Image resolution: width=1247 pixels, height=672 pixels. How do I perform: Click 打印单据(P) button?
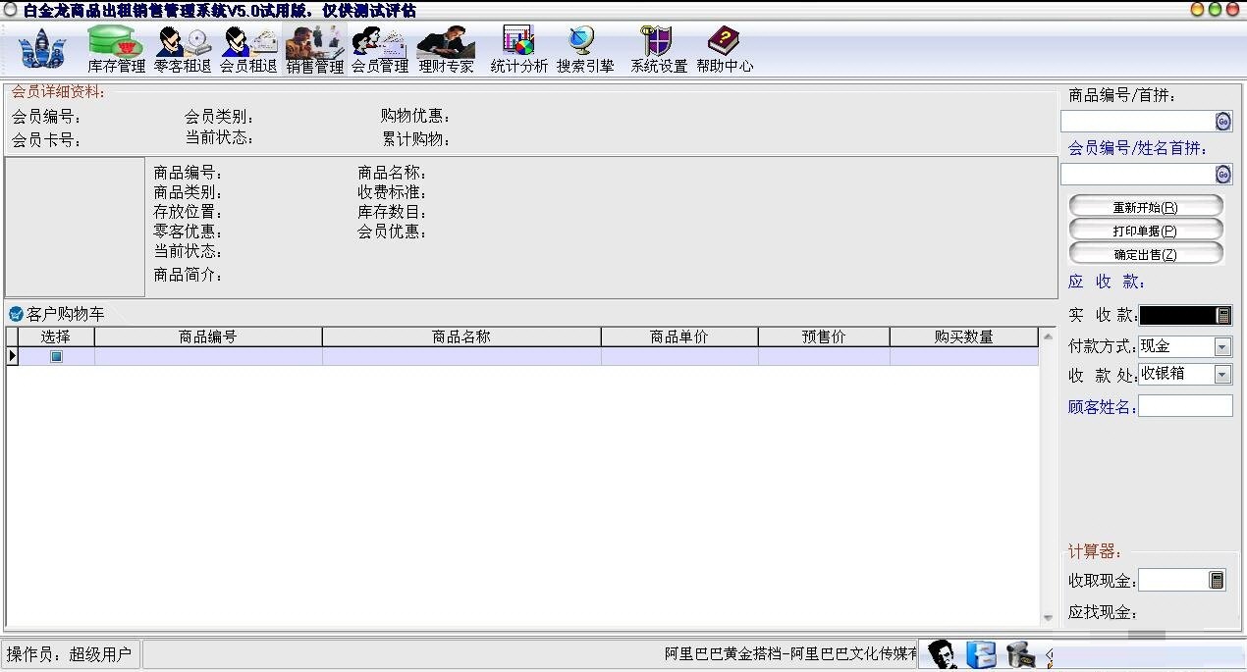tap(1146, 231)
